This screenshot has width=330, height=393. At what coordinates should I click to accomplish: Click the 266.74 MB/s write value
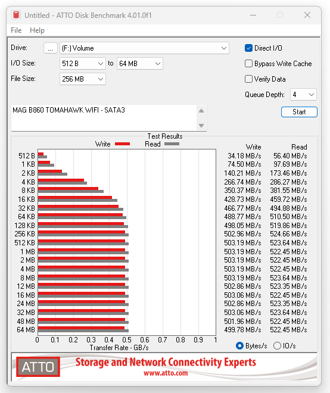pos(242,182)
